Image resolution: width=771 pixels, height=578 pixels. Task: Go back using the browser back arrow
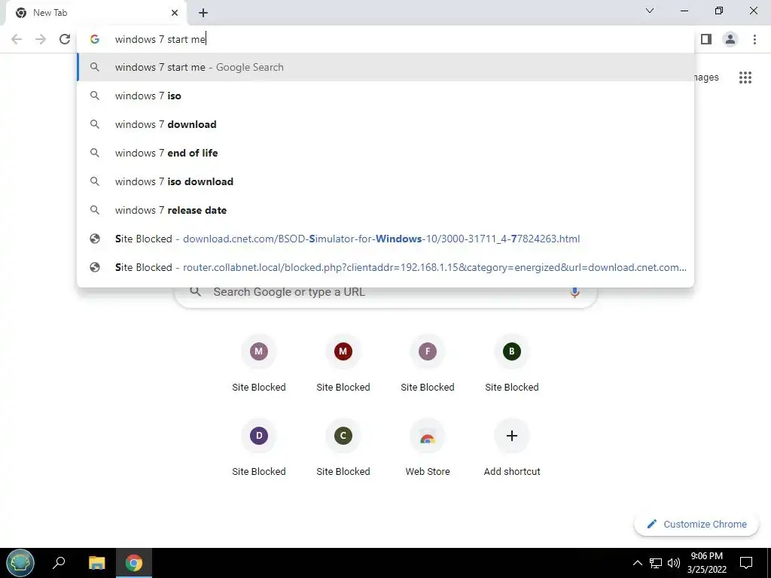tap(17, 39)
